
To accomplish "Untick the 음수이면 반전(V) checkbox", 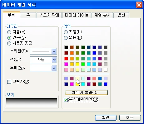I will [x=81, y=100].
